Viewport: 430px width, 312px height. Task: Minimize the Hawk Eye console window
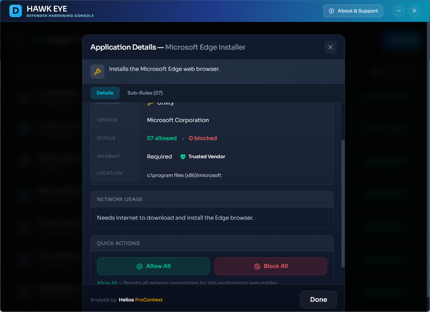pyautogui.click(x=399, y=11)
